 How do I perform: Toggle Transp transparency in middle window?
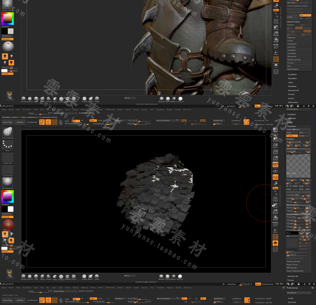pos(275,230)
